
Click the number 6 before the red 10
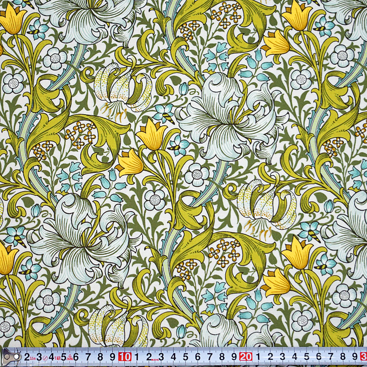pos(76,356)
